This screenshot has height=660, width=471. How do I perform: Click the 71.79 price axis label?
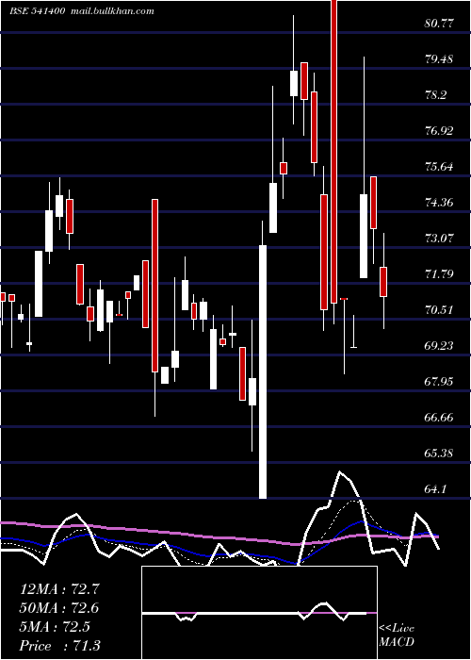point(439,274)
